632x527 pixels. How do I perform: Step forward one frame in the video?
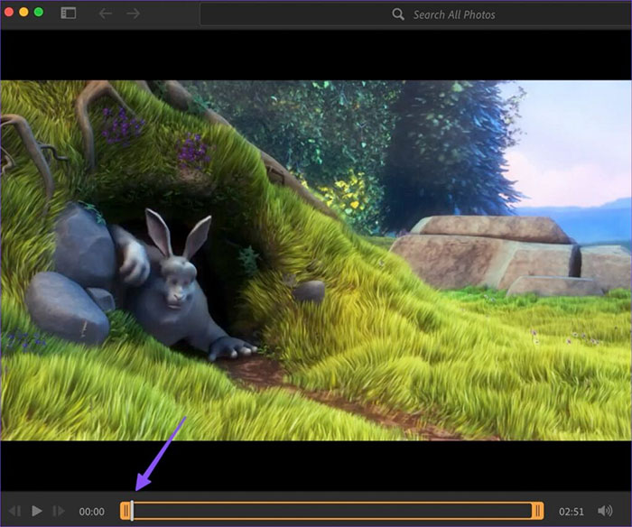(59, 511)
